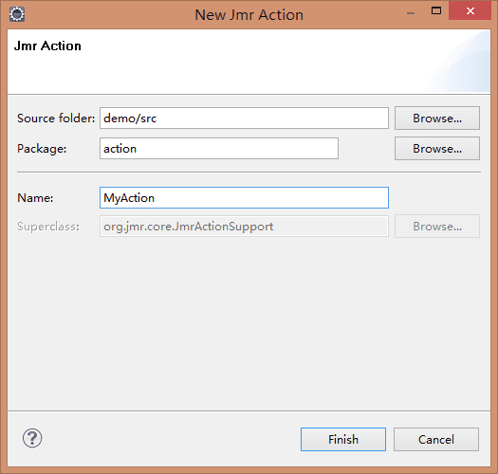Close the dialog with the red X
This screenshot has width=498, height=474.
pos(470,10)
